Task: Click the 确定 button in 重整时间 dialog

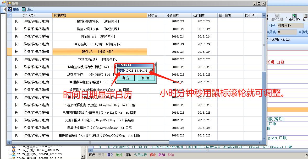Action: pos(126,78)
